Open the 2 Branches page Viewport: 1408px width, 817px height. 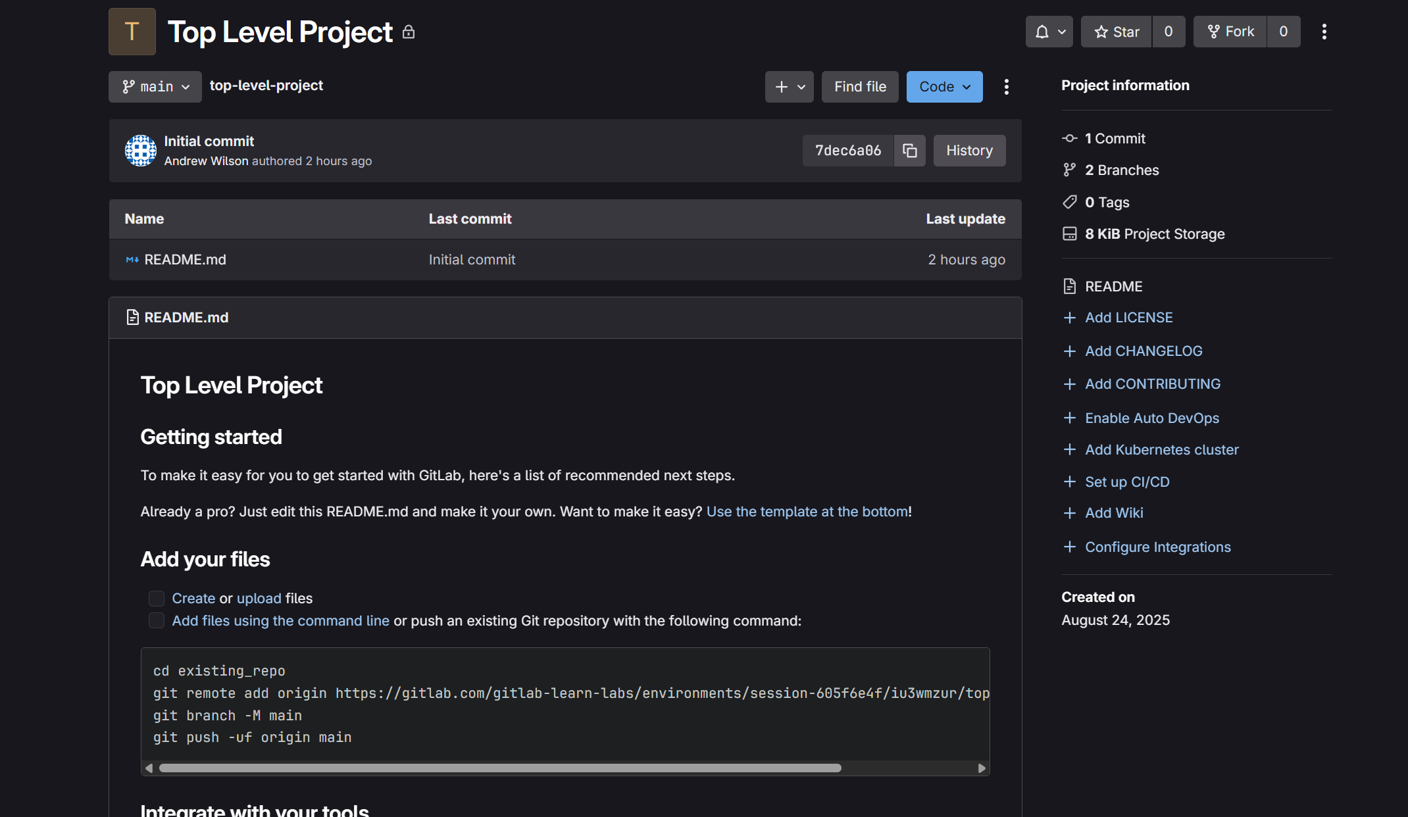point(1121,170)
